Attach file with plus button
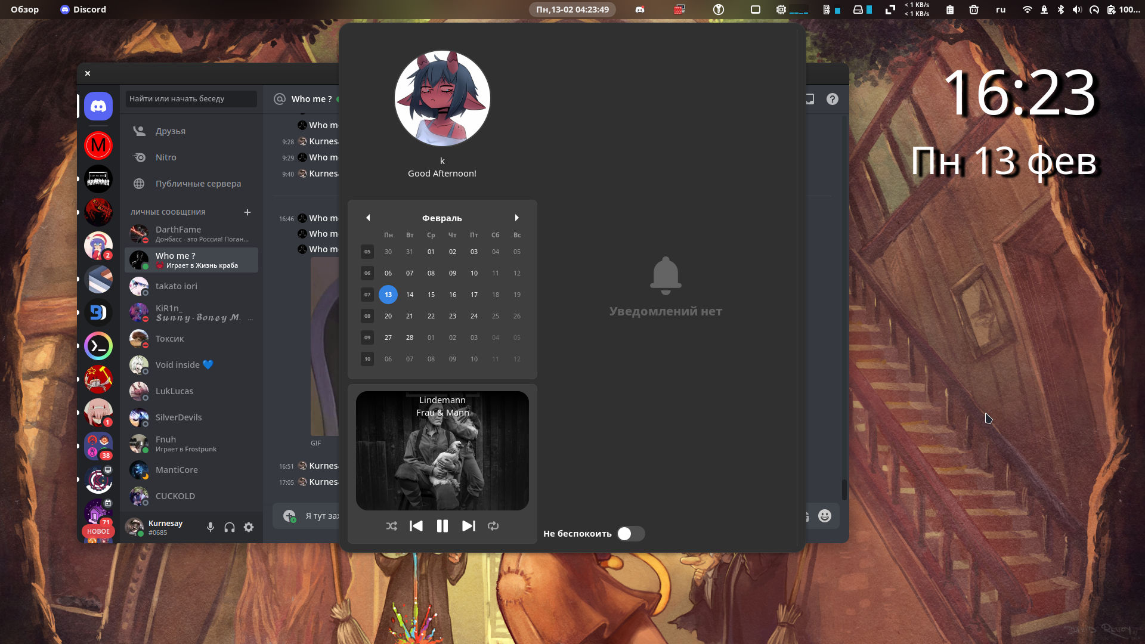1145x644 pixels. coord(289,516)
